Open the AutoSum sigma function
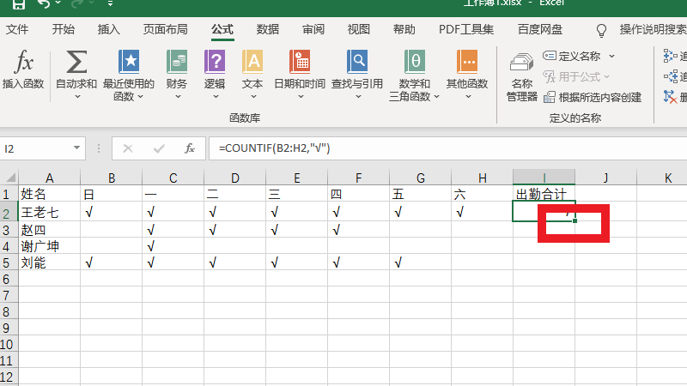 pyautogui.click(x=76, y=63)
